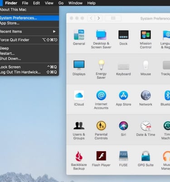Open Time Machine preferences

(166, 130)
